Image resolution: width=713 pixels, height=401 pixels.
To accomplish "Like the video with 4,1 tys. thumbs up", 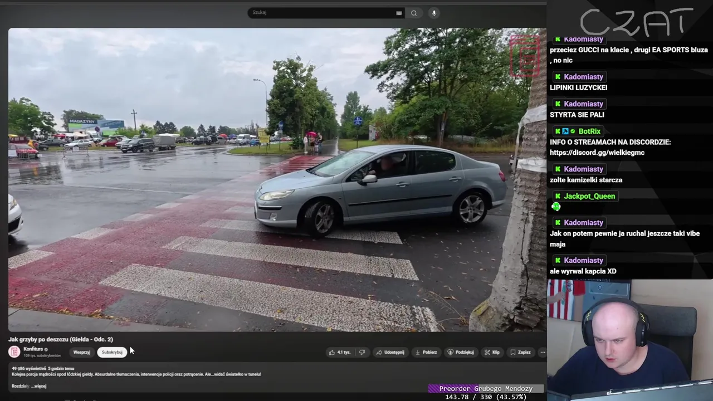I will click(339, 353).
